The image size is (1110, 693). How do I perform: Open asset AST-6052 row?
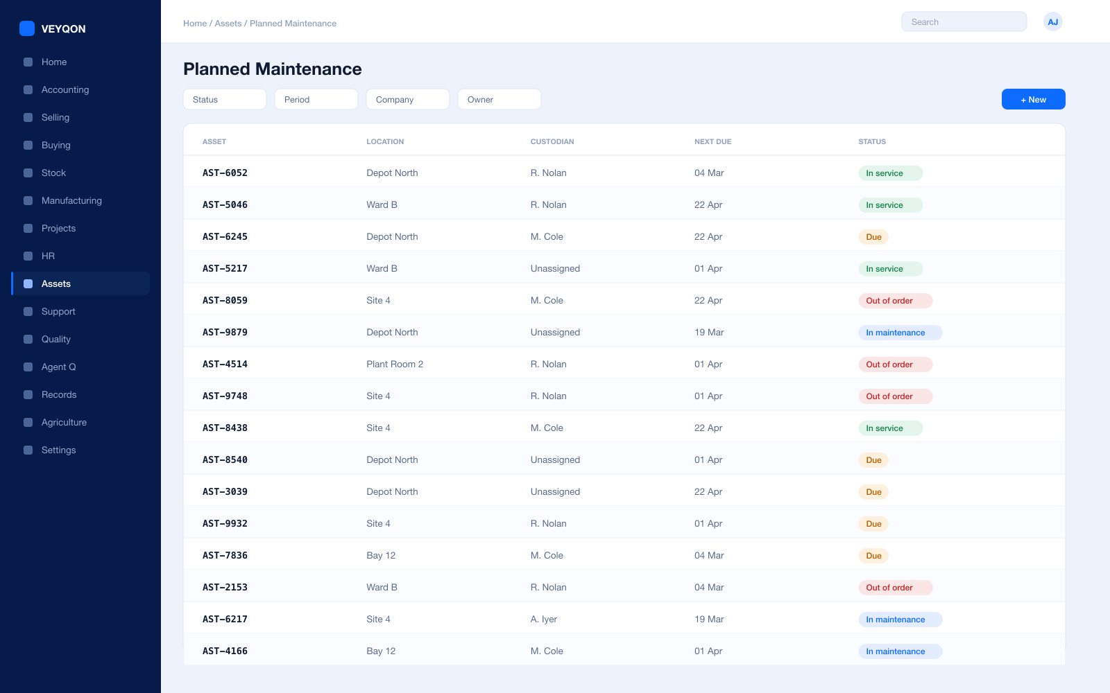pos(624,173)
